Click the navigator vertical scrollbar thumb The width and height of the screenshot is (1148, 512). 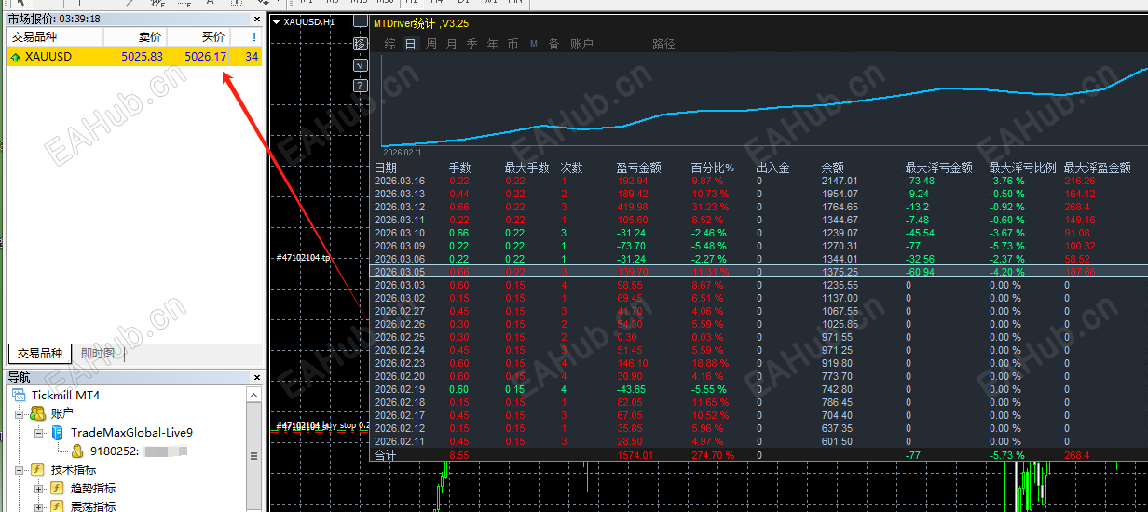click(x=255, y=456)
